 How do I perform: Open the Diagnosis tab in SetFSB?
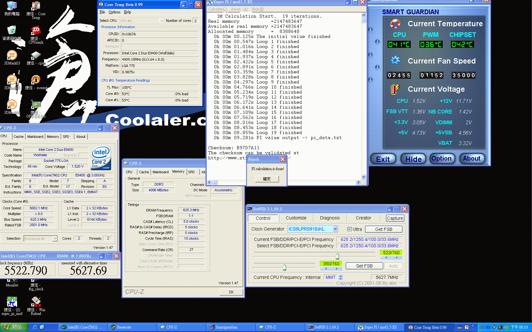[330, 218]
